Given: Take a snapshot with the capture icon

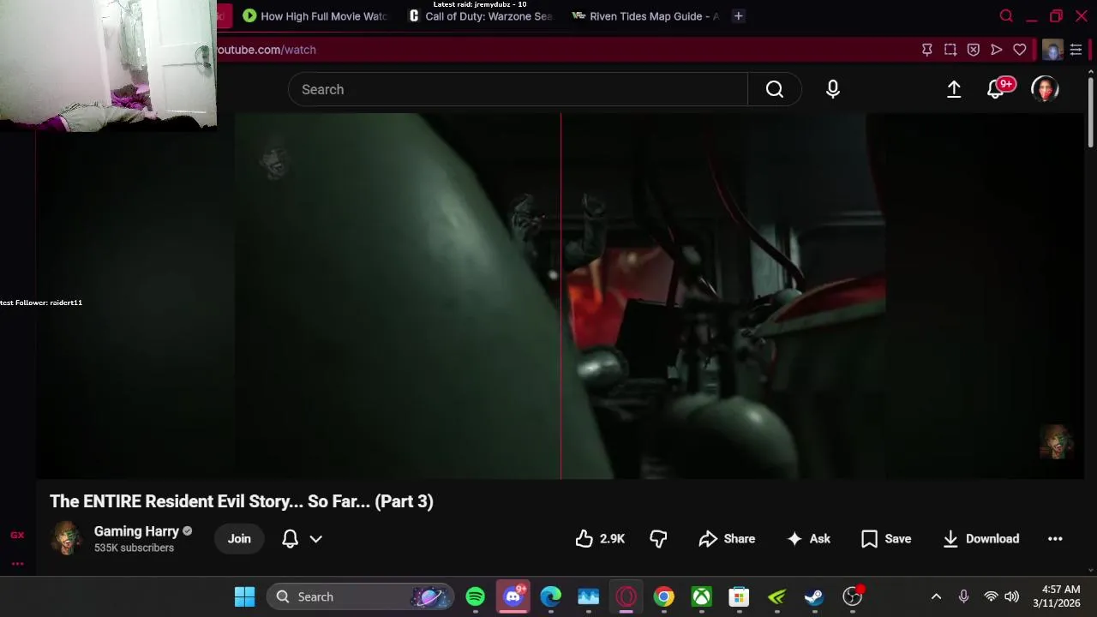Looking at the screenshot, I should point(950,50).
